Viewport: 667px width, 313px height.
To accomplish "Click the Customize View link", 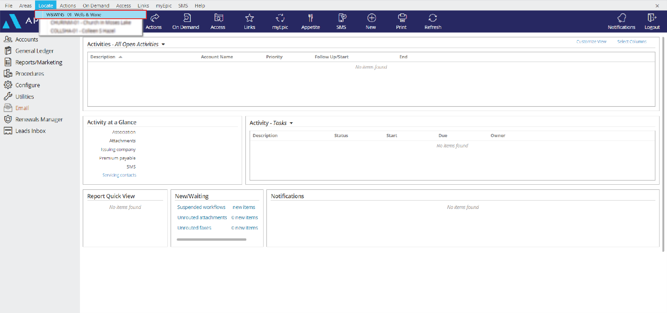I will [591, 42].
